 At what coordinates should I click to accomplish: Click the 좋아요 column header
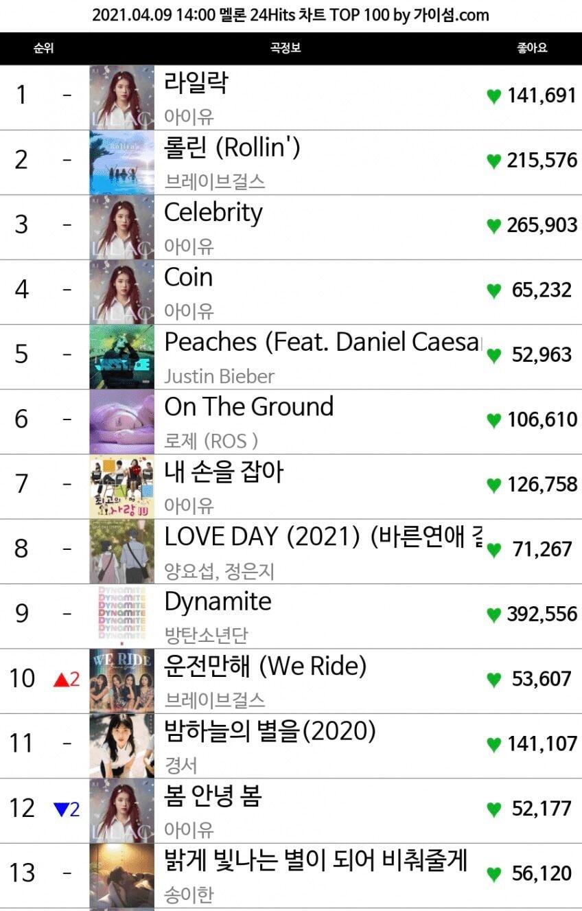[532, 49]
